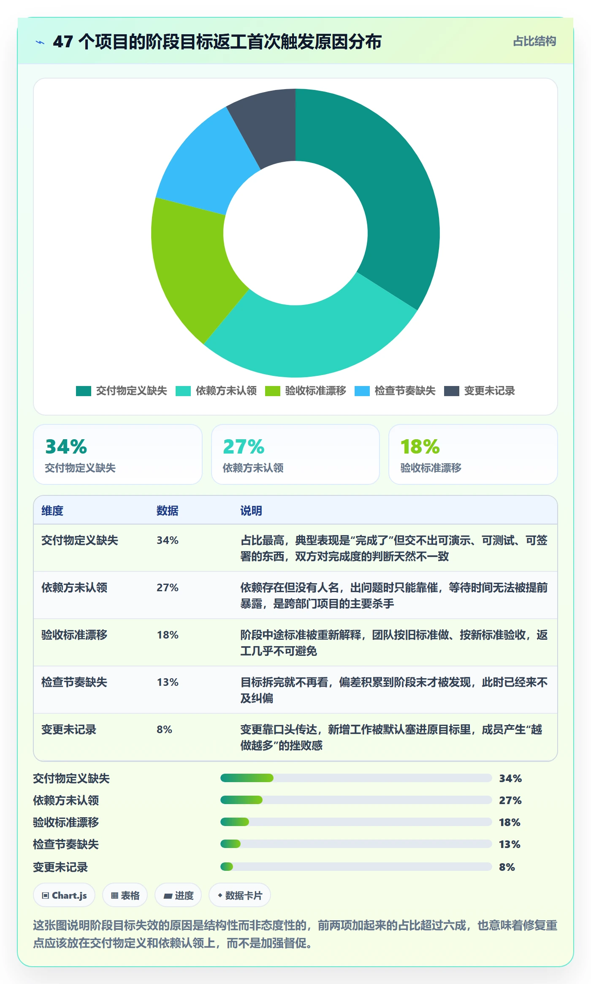Viewport: 591px width, 984px height.
Task: Toggle the 依赖方未认领 legend swatch
Action: [x=183, y=391]
